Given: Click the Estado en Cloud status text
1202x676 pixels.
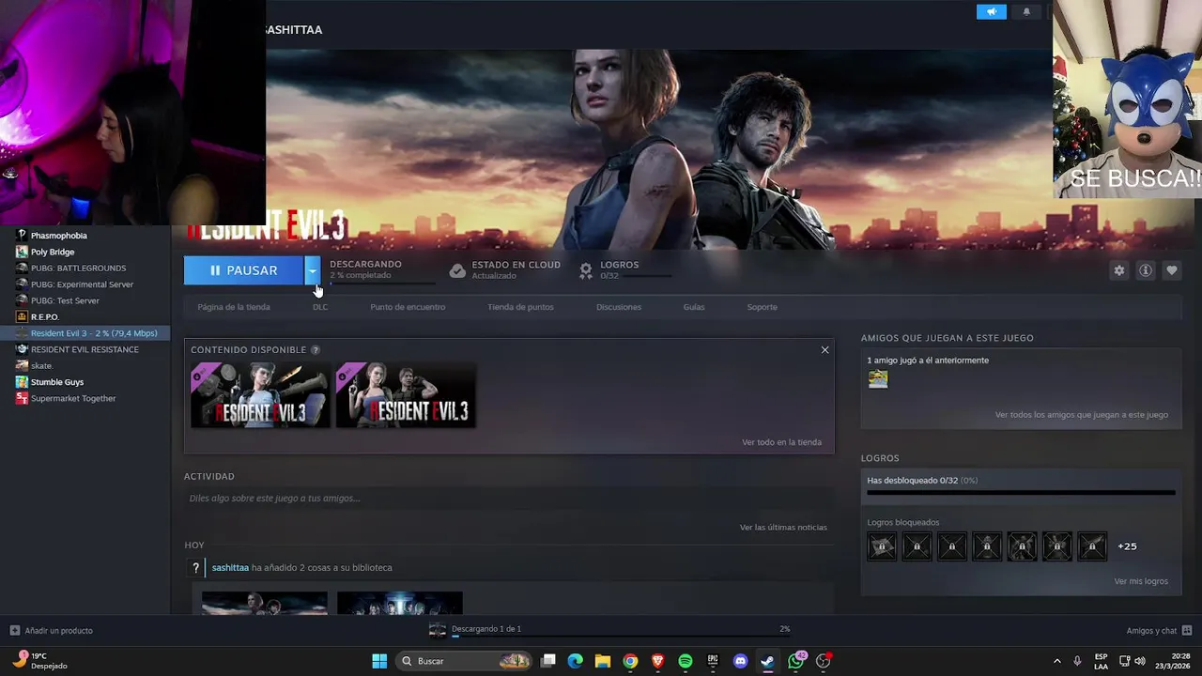Looking at the screenshot, I should [516, 265].
